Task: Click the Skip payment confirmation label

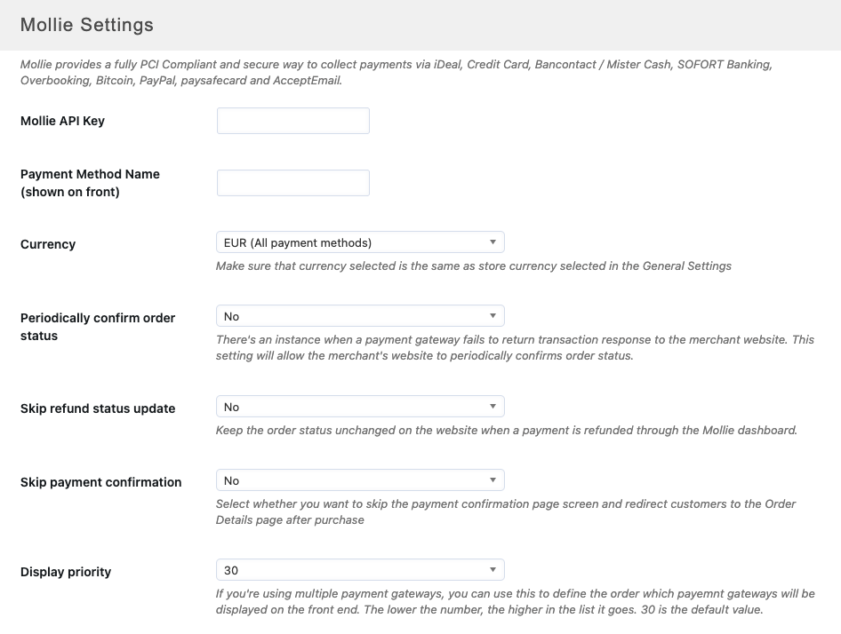Action: 100,482
